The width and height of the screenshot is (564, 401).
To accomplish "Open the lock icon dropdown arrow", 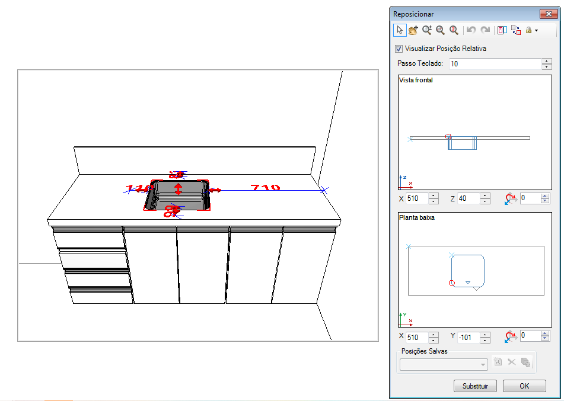I will click(536, 31).
